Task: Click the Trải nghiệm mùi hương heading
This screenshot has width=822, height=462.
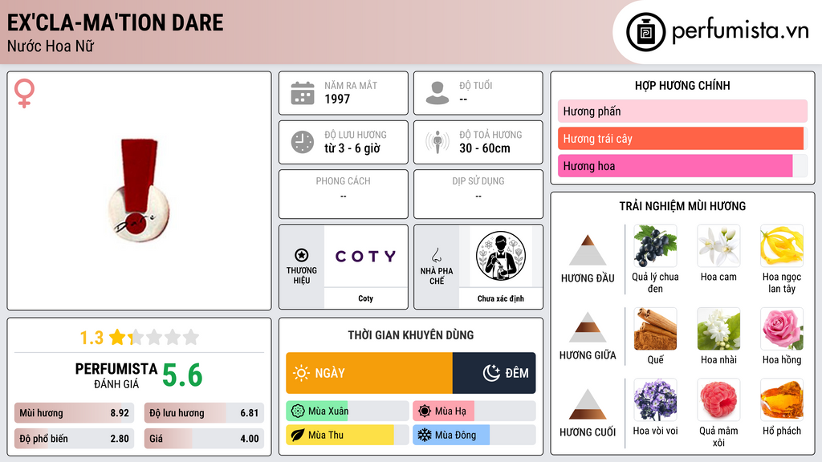Action: point(682,206)
